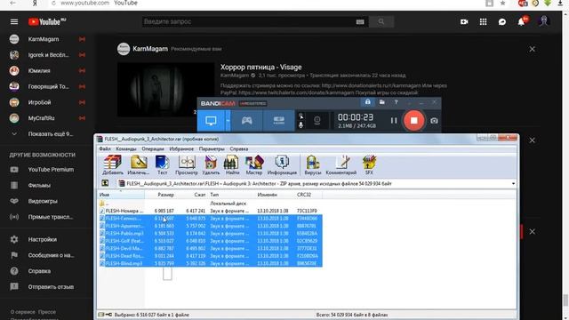Expand the Bandicam screen mode dropdown arrow
The height and width of the screenshot is (320, 569).
pos(228,121)
